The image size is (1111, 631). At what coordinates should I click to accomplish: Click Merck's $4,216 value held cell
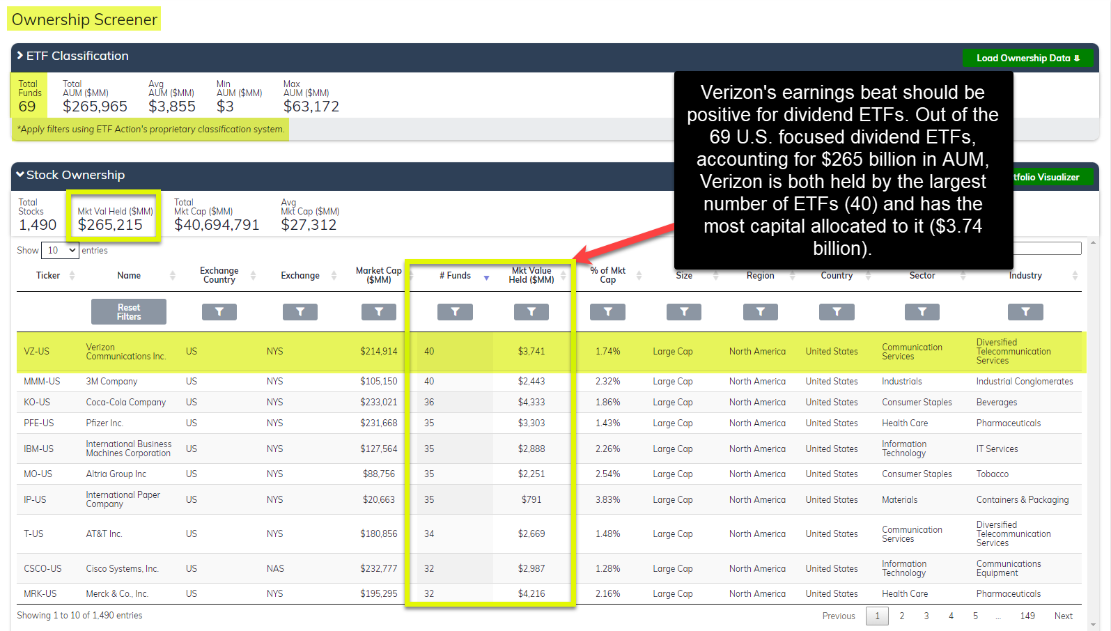(531, 594)
